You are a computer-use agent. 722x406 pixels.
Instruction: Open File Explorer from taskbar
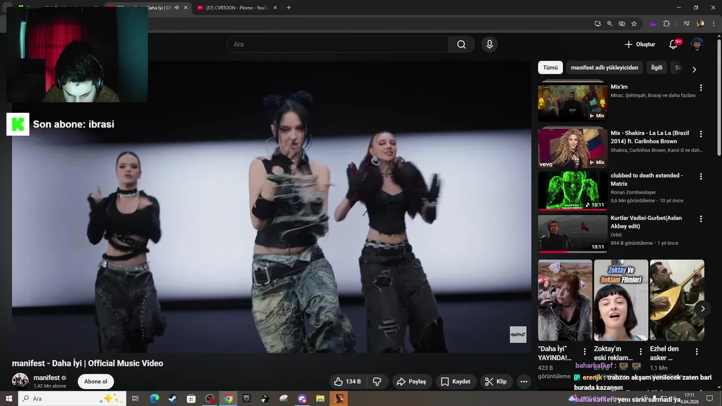pos(320,399)
